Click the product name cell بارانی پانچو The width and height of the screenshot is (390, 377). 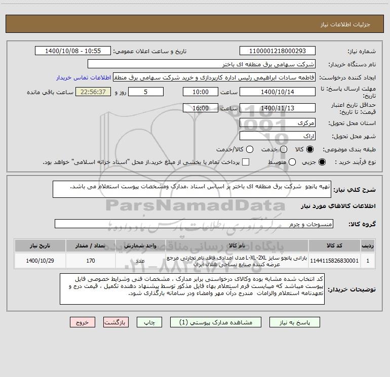pyautogui.click(x=237, y=261)
